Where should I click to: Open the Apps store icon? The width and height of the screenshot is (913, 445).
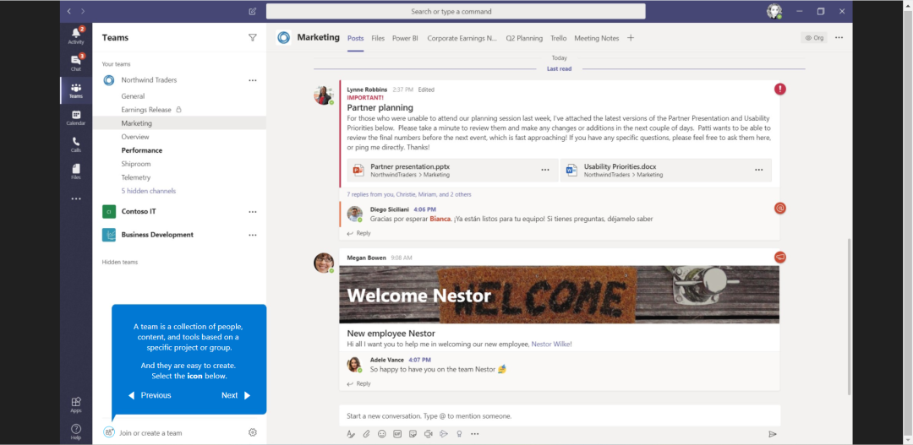[76, 404]
